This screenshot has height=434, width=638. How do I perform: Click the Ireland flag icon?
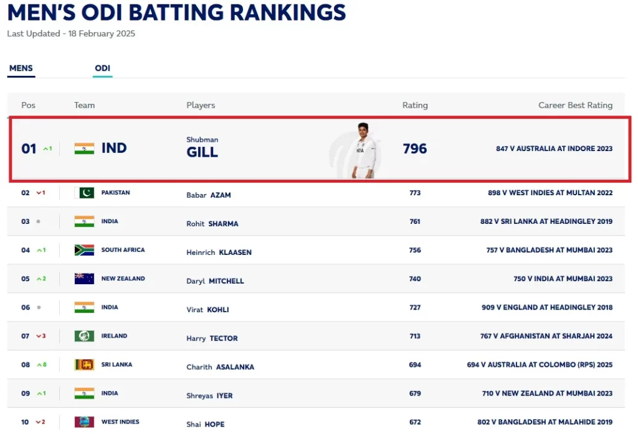pos(84,336)
